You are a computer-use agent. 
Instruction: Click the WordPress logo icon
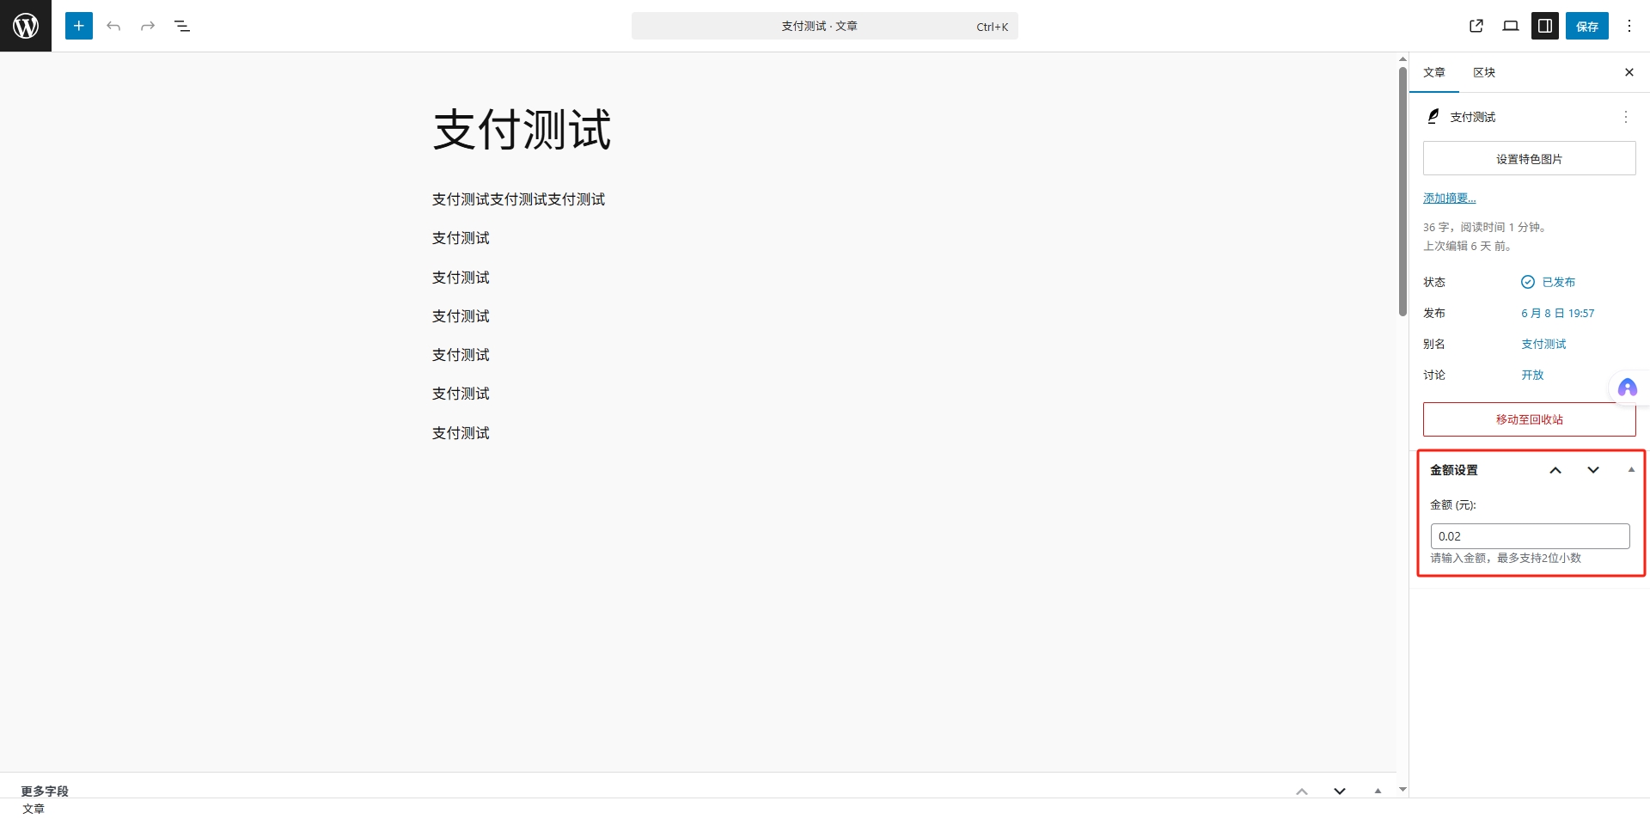coord(26,26)
